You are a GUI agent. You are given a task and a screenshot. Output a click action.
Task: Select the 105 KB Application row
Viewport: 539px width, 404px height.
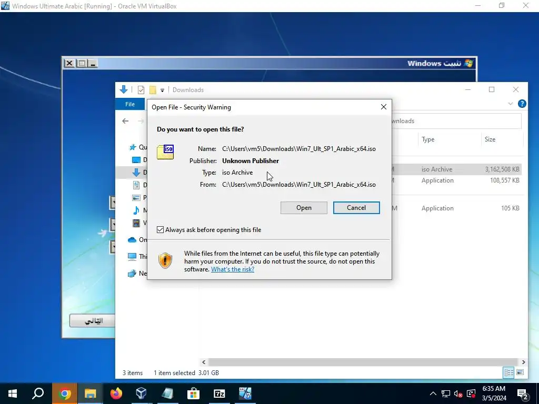pos(456,208)
